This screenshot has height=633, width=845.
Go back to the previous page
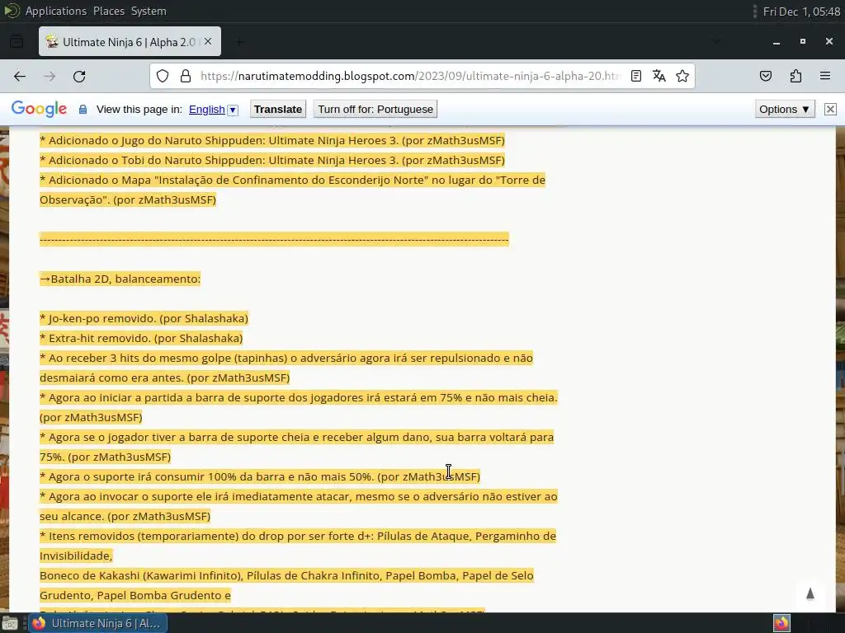(20, 77)
